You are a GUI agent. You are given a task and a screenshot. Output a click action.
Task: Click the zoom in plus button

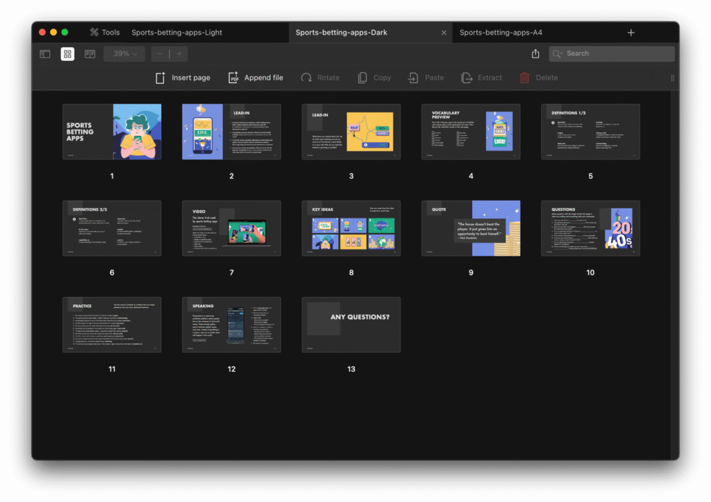pyautogui.click(x=179, y=54)
